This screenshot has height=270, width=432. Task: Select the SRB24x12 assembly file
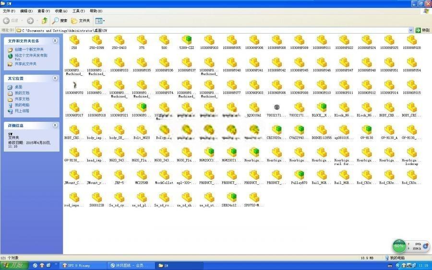pyautogui.click(x=232, y=198)
